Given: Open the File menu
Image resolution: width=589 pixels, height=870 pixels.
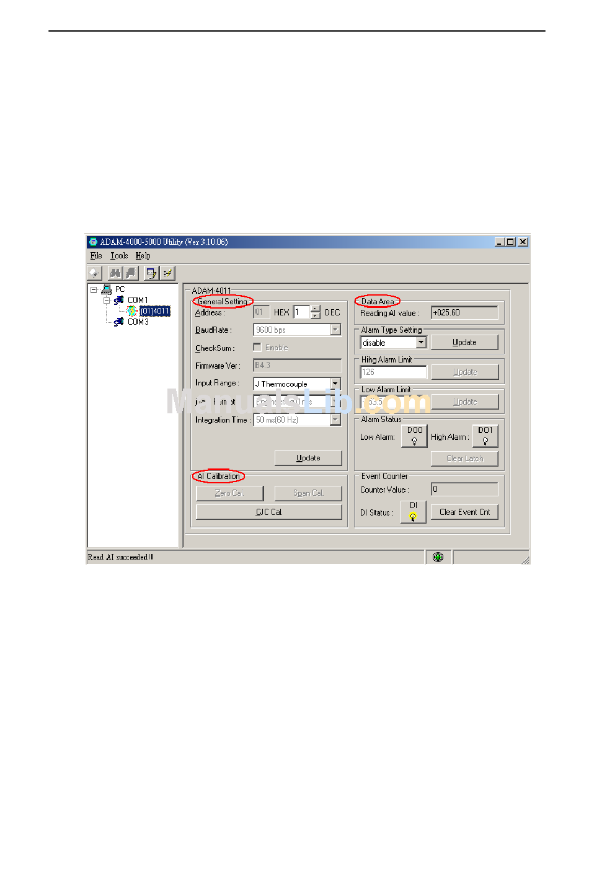Looking at the screenshot, I should (96, 255).
